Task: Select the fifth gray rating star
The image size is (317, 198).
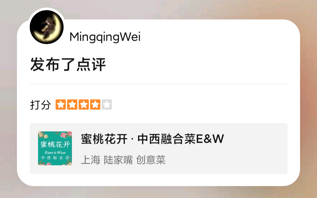Action: (x=107, y=105)
